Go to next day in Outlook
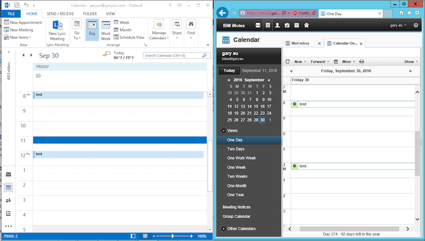The image size is (425, 241). 31,55
